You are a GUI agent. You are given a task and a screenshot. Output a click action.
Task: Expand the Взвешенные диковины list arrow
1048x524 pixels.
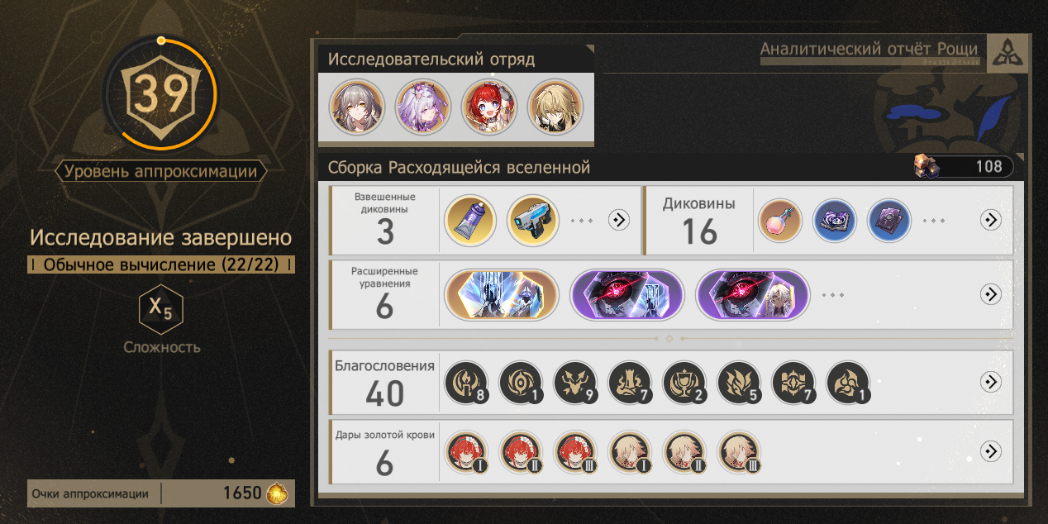[619, 220]
